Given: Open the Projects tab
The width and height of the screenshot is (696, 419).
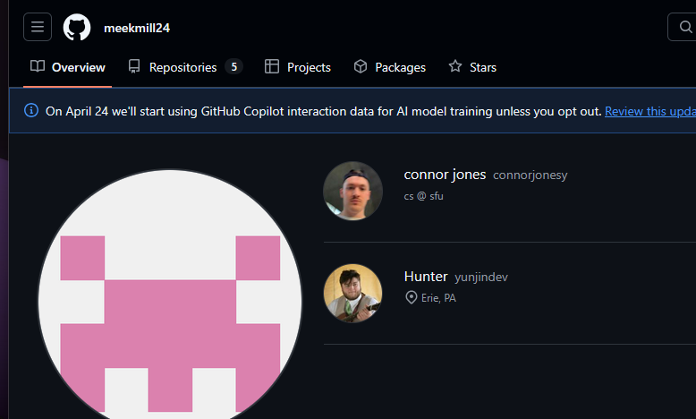Looking at the screenshot, I should (298, 67).
